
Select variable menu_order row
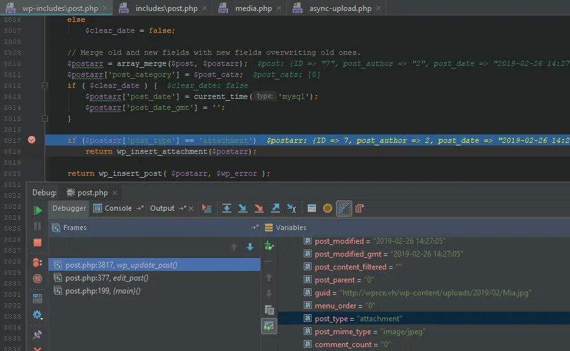click(x=424, y=306)
